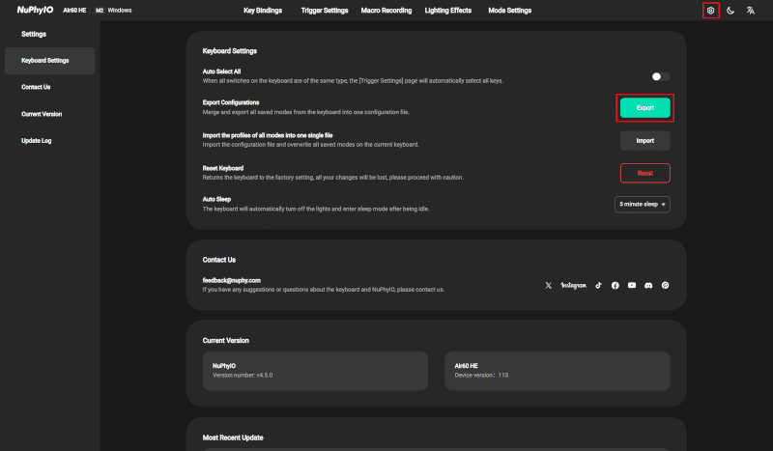773x451 pixels.
Task: Switch to the Macro Recording tab
Action: pos(386,11)
